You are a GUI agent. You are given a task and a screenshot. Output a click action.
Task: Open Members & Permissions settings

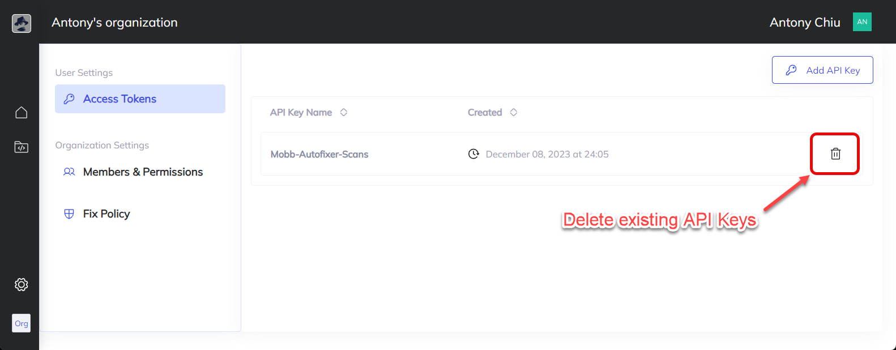(143, 172)
